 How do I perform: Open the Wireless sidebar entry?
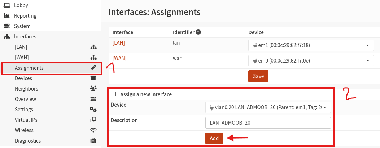tap(24, 130)
